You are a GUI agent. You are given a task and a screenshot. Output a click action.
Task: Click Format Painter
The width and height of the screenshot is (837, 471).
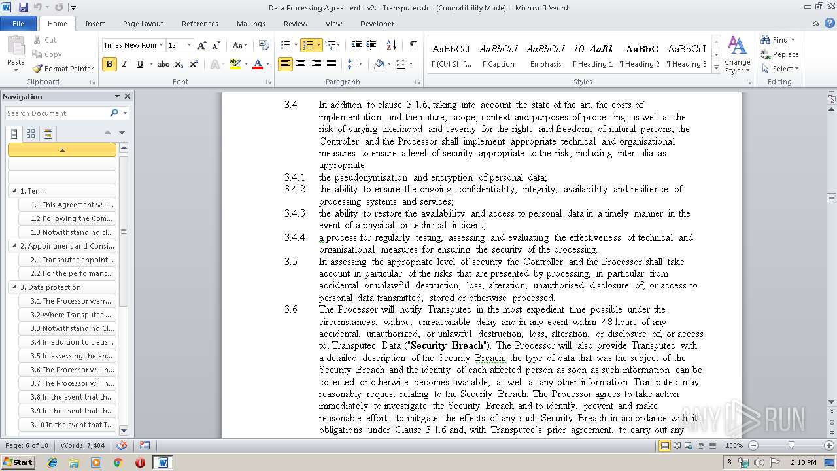(x=63, y=69)
